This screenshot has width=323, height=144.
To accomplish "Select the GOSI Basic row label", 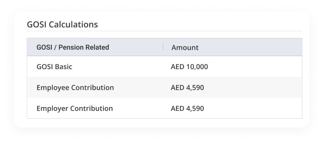I will point(54,67).
